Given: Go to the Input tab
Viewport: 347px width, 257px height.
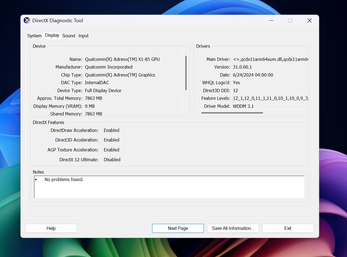Looking at the screenshot, I should (x=83, y=36).
